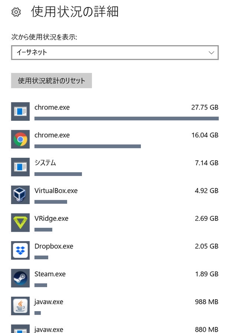
Task: Click the dropdown chevron arrow
Action: click(211, 53)
